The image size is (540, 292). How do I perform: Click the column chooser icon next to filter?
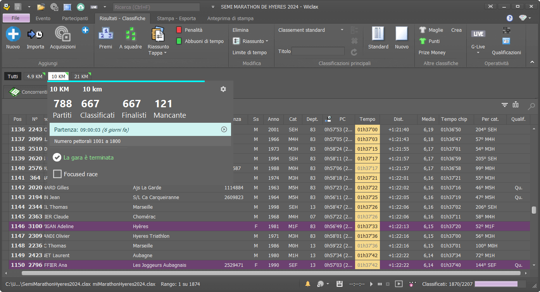tap(516, 105)
